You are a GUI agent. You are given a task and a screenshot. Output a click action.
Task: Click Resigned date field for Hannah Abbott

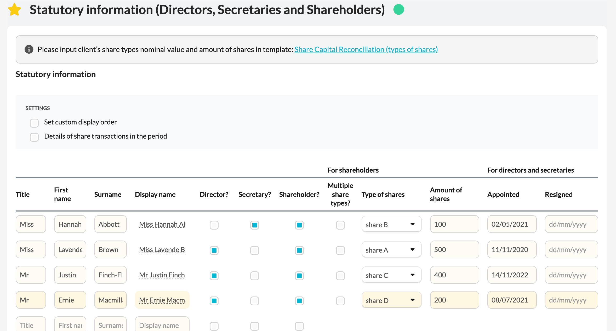pos(571,224)
